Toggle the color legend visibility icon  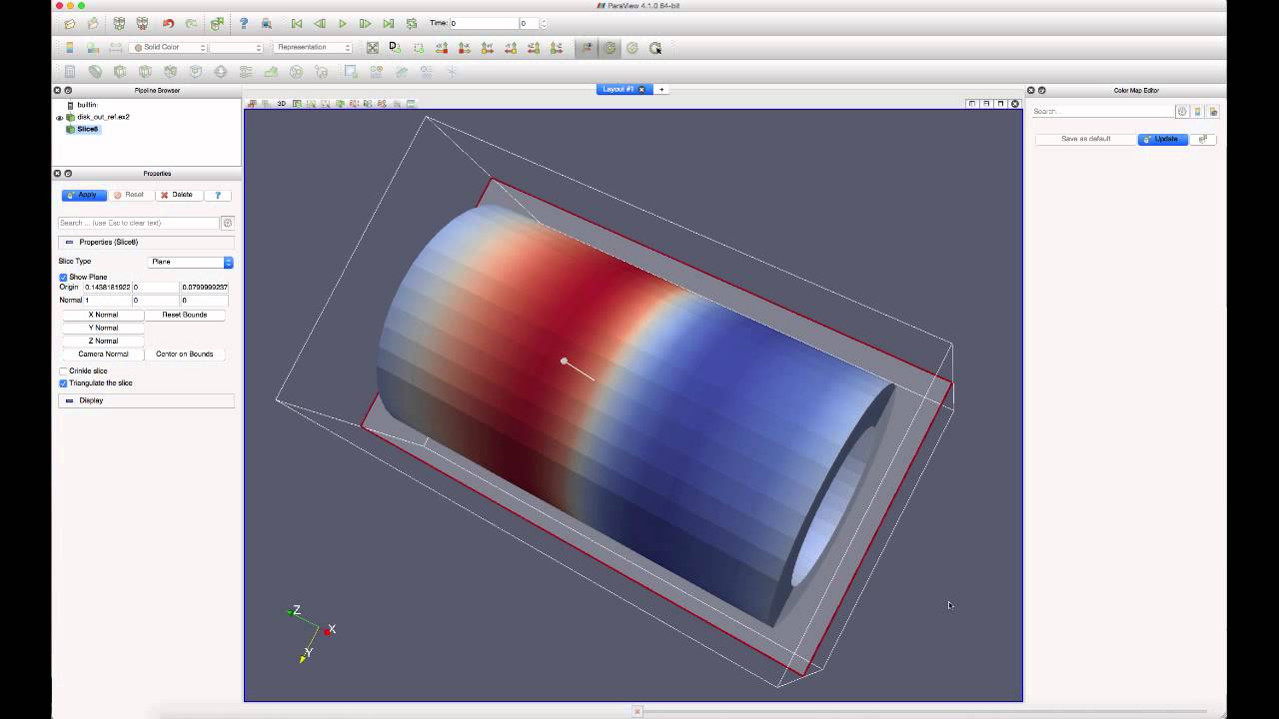pyautogui.click(x=70, y=48)
